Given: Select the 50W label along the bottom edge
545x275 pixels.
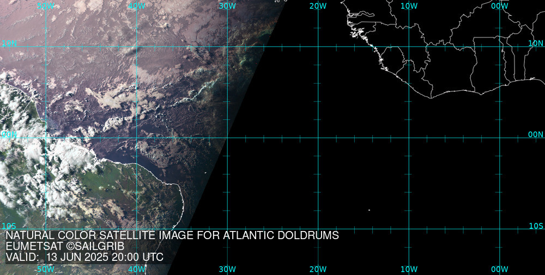Looking at the screenshot, I should click(46, 269).
